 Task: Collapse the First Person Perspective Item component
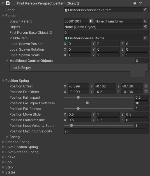pyautogui.click(x=3, y=3)
